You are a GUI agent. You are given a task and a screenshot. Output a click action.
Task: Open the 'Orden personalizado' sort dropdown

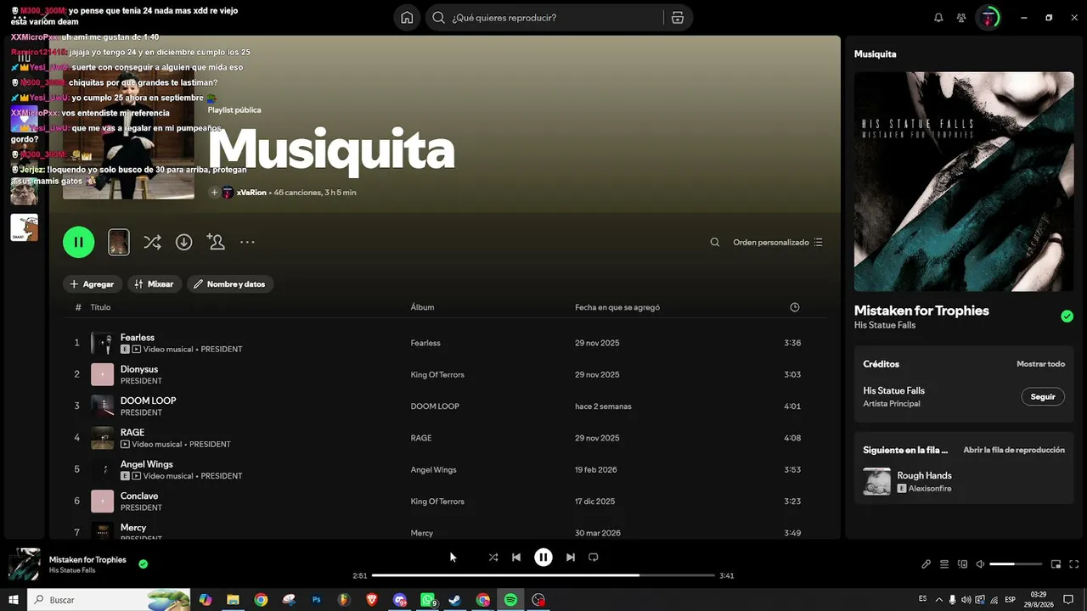point(778,243)
